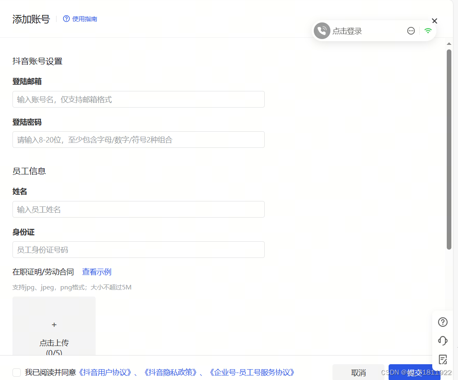Screen dimensions: 458x380
Task: Click the 在职证明/劳动合同 label
Action: 43,272
